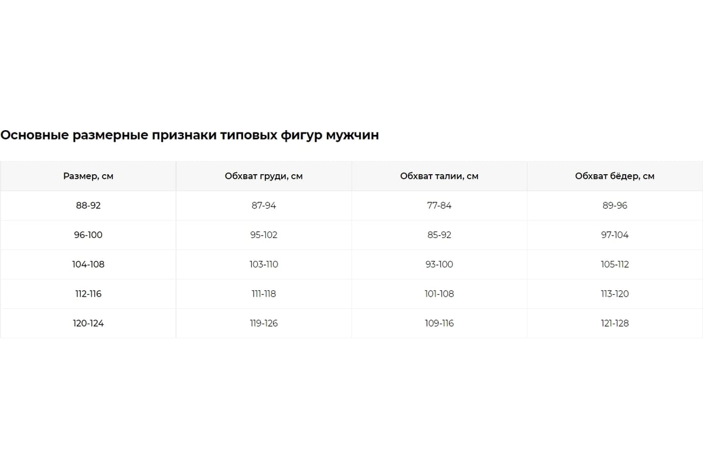Click chest girth value 119-126

tap(264, 323)
